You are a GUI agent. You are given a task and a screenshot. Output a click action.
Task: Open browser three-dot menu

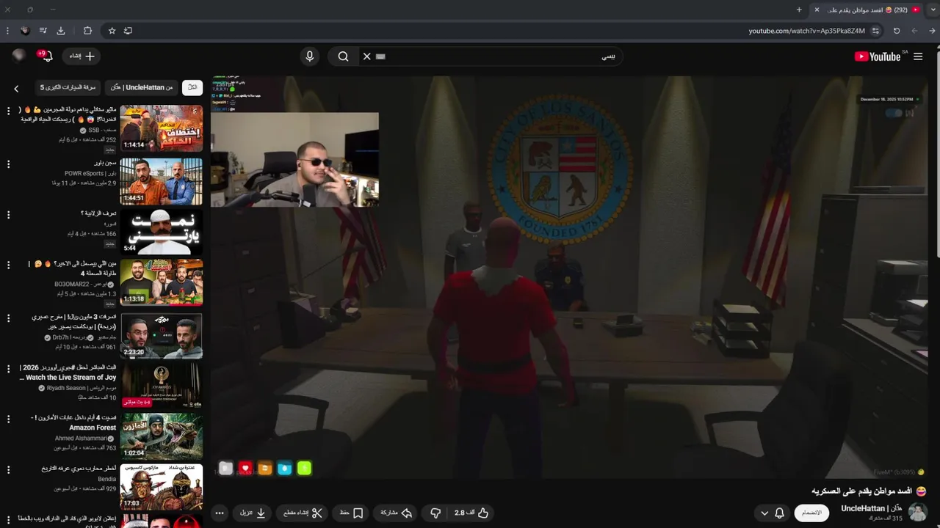[7, 31]
